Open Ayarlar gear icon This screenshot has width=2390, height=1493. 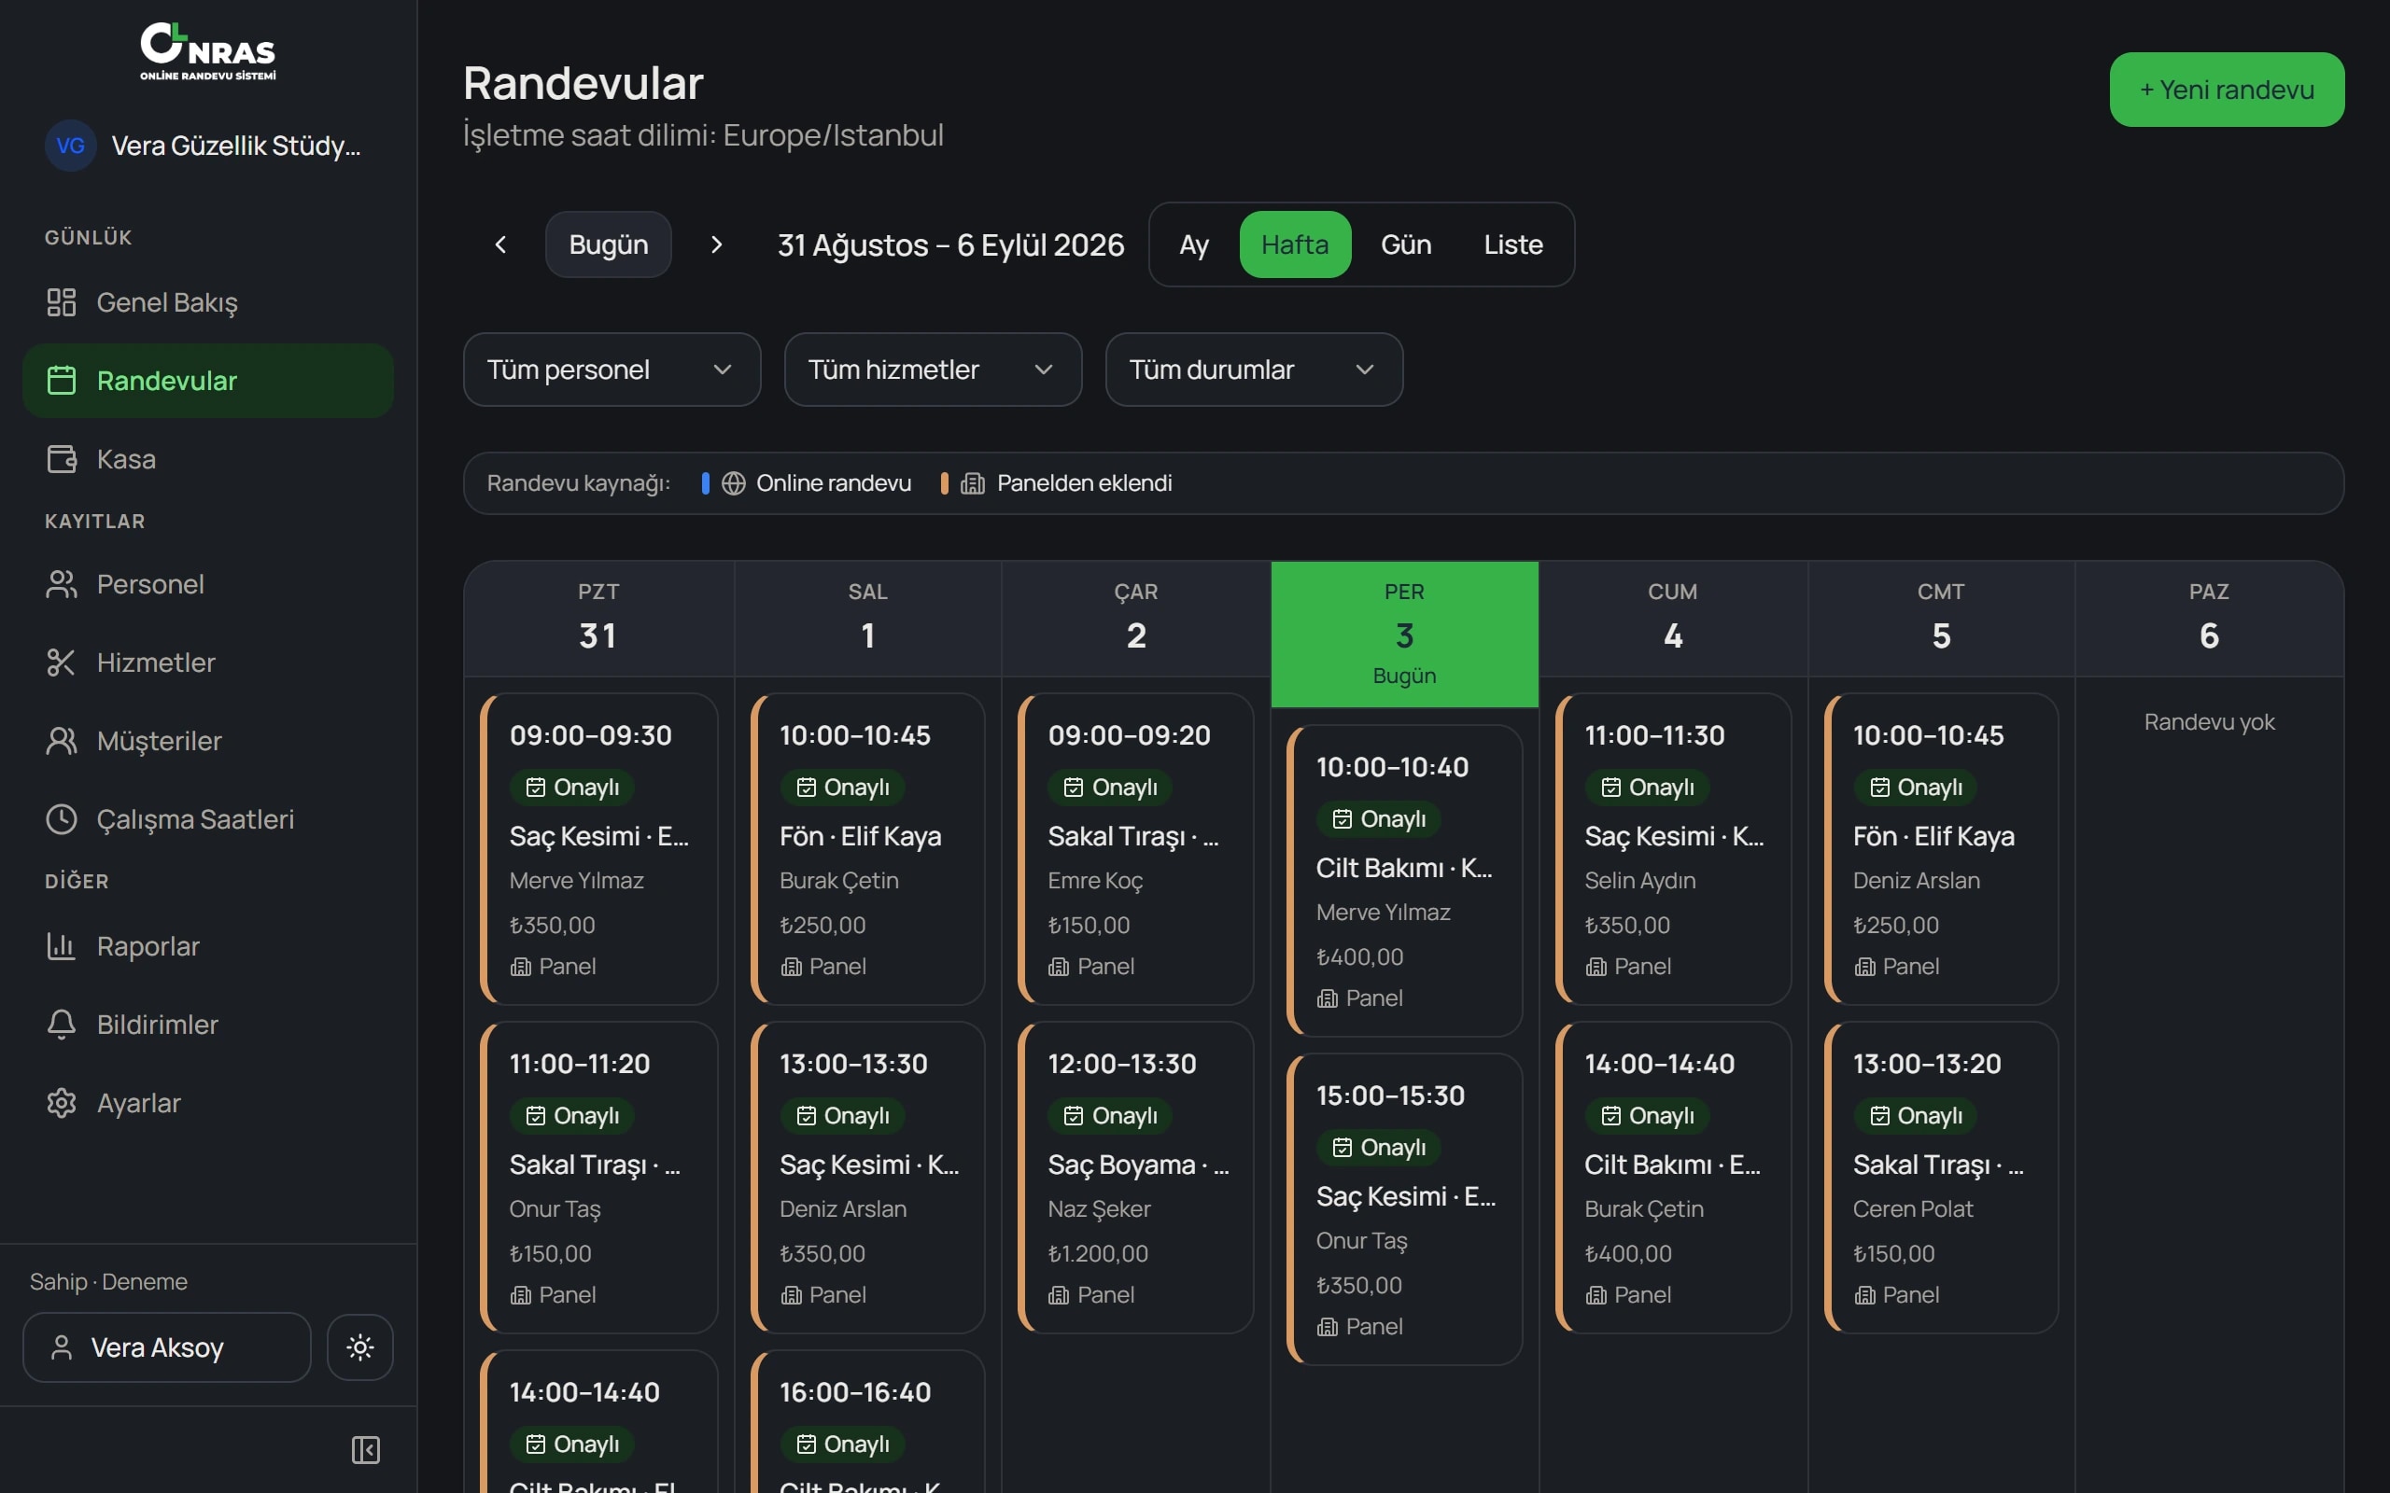click(x=62, y=1103)
